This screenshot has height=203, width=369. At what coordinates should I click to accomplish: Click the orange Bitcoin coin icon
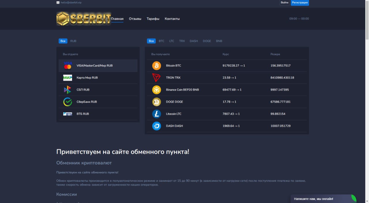coord(157,66)
